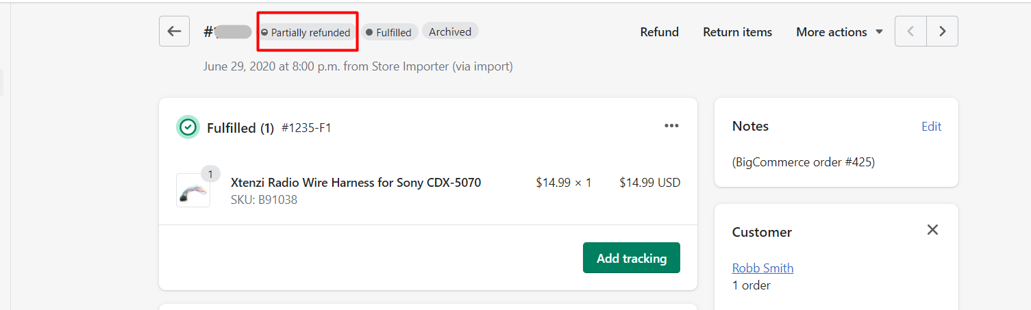Click the Archived status badge

tap(450, 31)
